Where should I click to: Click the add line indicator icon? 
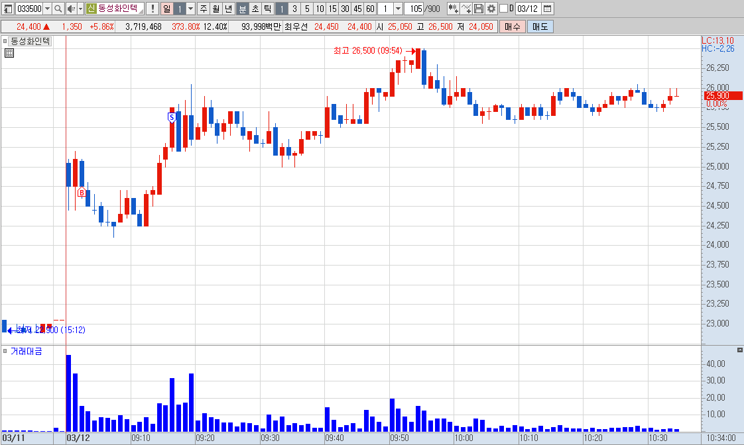tap(465, 9)
